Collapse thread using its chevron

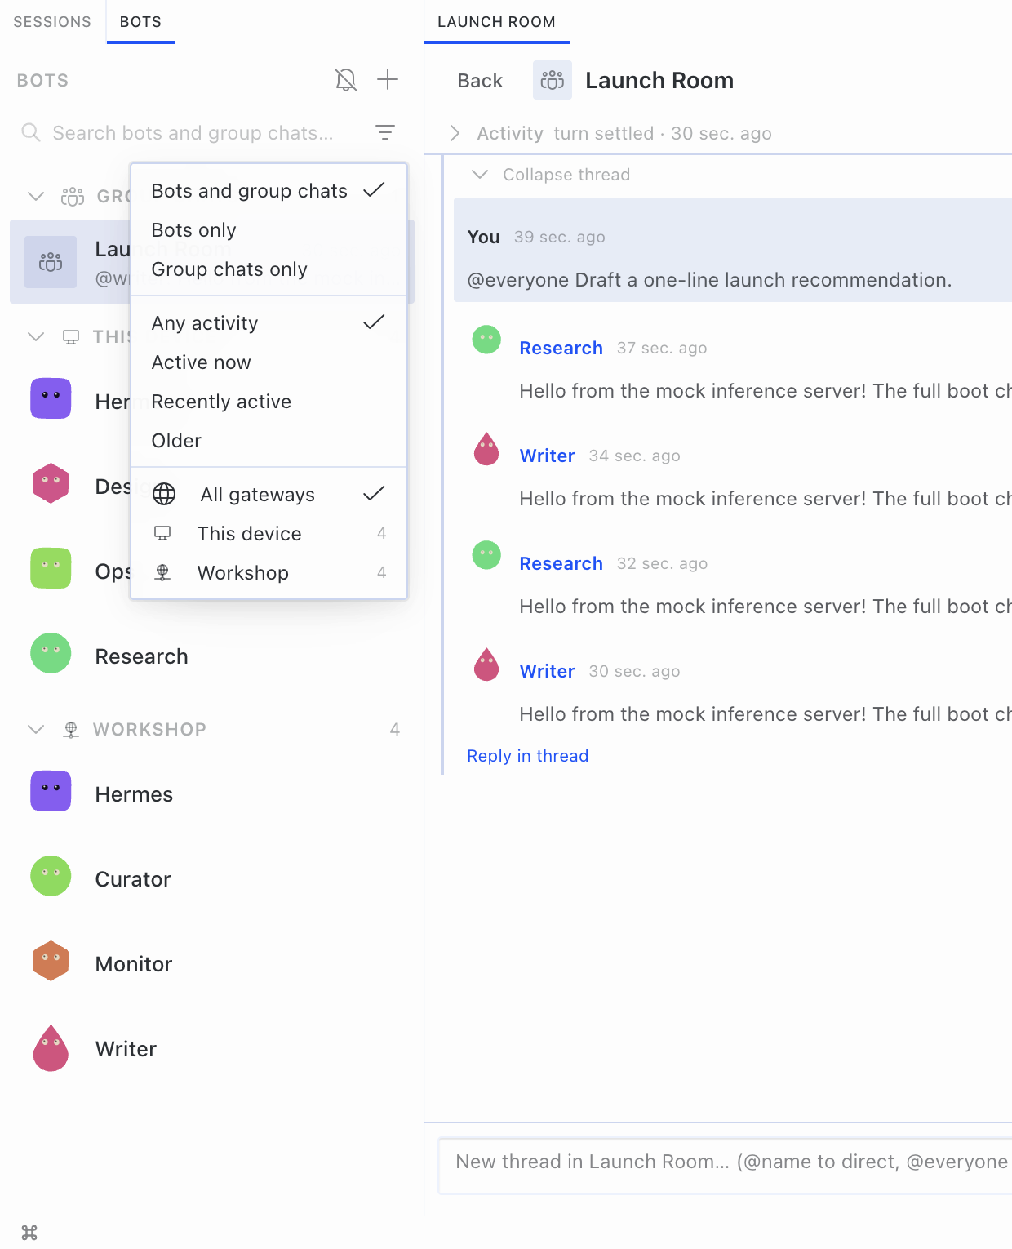[480, 175]
